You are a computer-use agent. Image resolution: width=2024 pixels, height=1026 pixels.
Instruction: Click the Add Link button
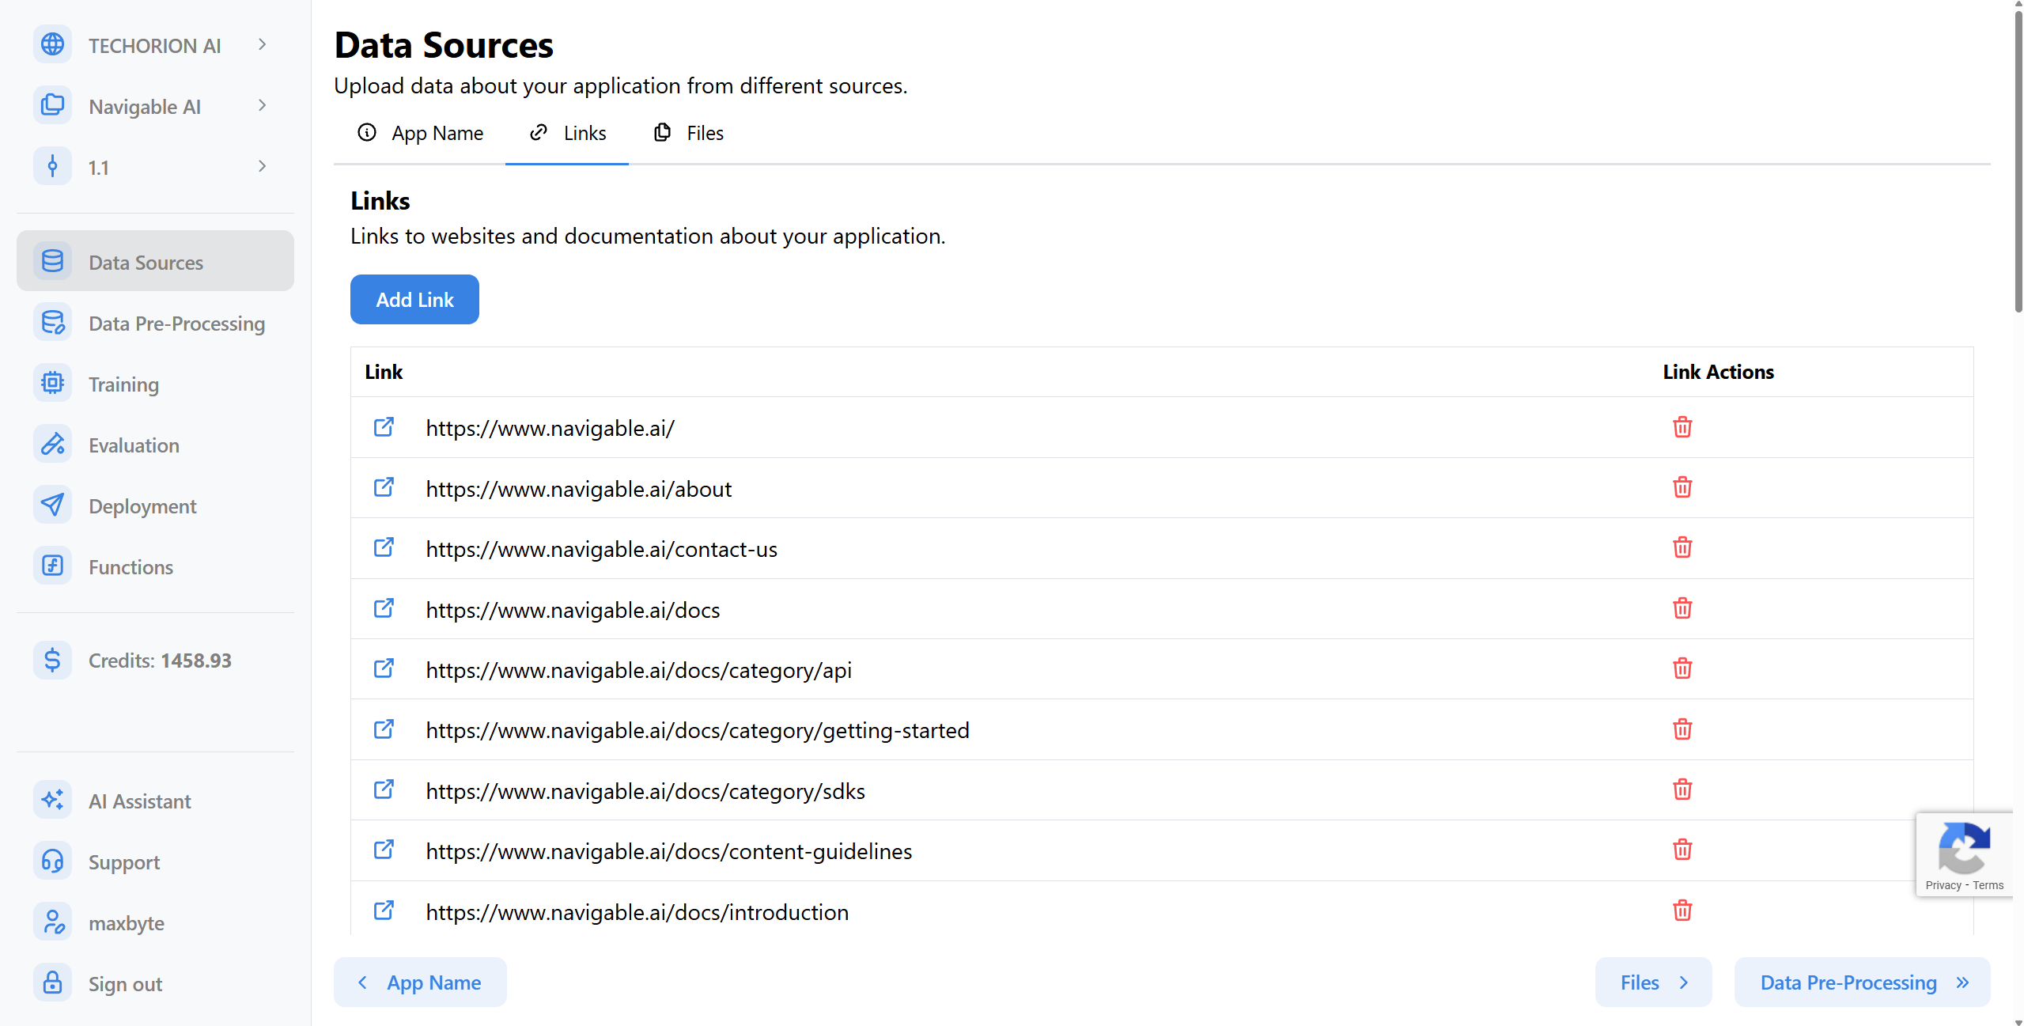pos(414,300)
